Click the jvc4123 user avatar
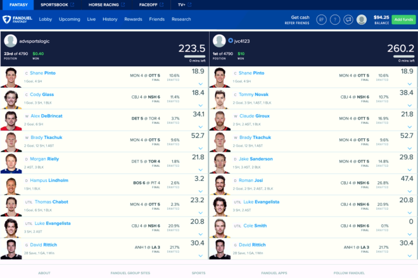The image size is (418, 278). point(219,41)
